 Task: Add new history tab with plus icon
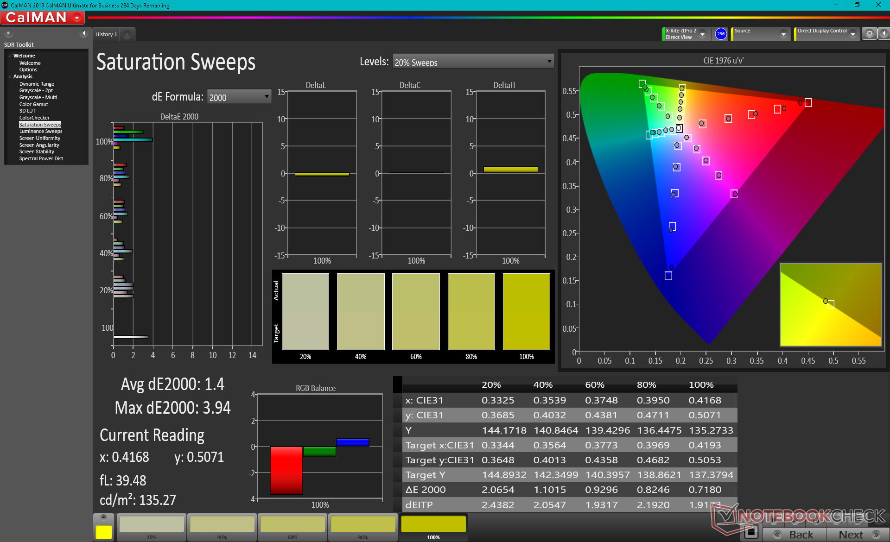click(x=127, y=34)
